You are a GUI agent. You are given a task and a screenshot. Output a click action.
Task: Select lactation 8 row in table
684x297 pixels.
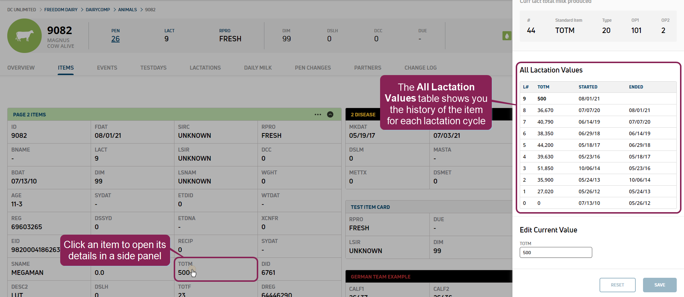tap(598, 110)
